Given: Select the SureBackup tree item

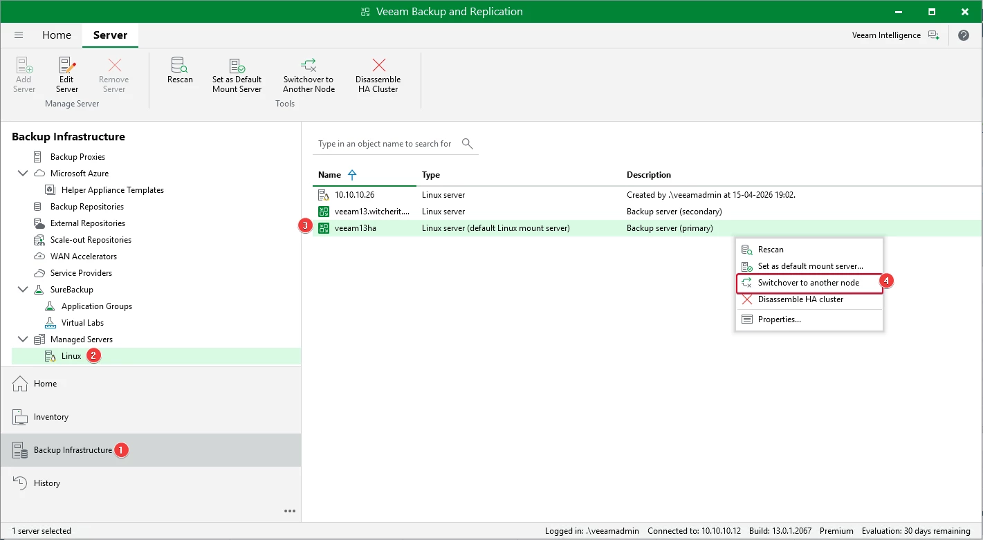Looking at the screenshot, I should pyautogui.click(x=72, y=290).
